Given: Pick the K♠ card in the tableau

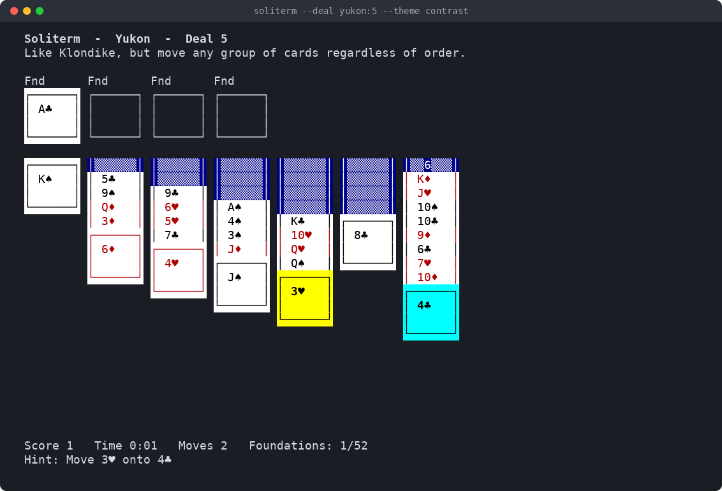Looking at the screenshot, I should click(x=52, y=186).
